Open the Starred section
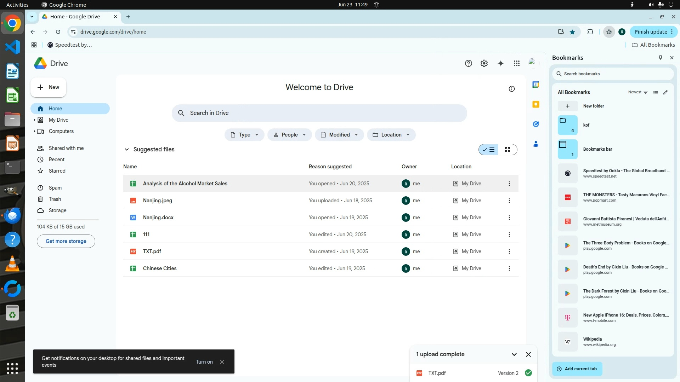 [57, 171]
